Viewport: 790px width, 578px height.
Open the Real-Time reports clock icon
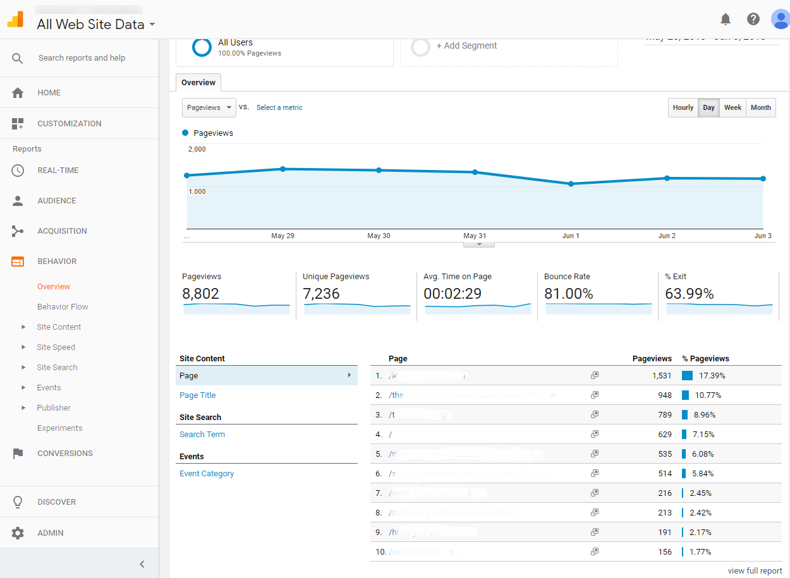pyautogui.click(x=18, y=171)
